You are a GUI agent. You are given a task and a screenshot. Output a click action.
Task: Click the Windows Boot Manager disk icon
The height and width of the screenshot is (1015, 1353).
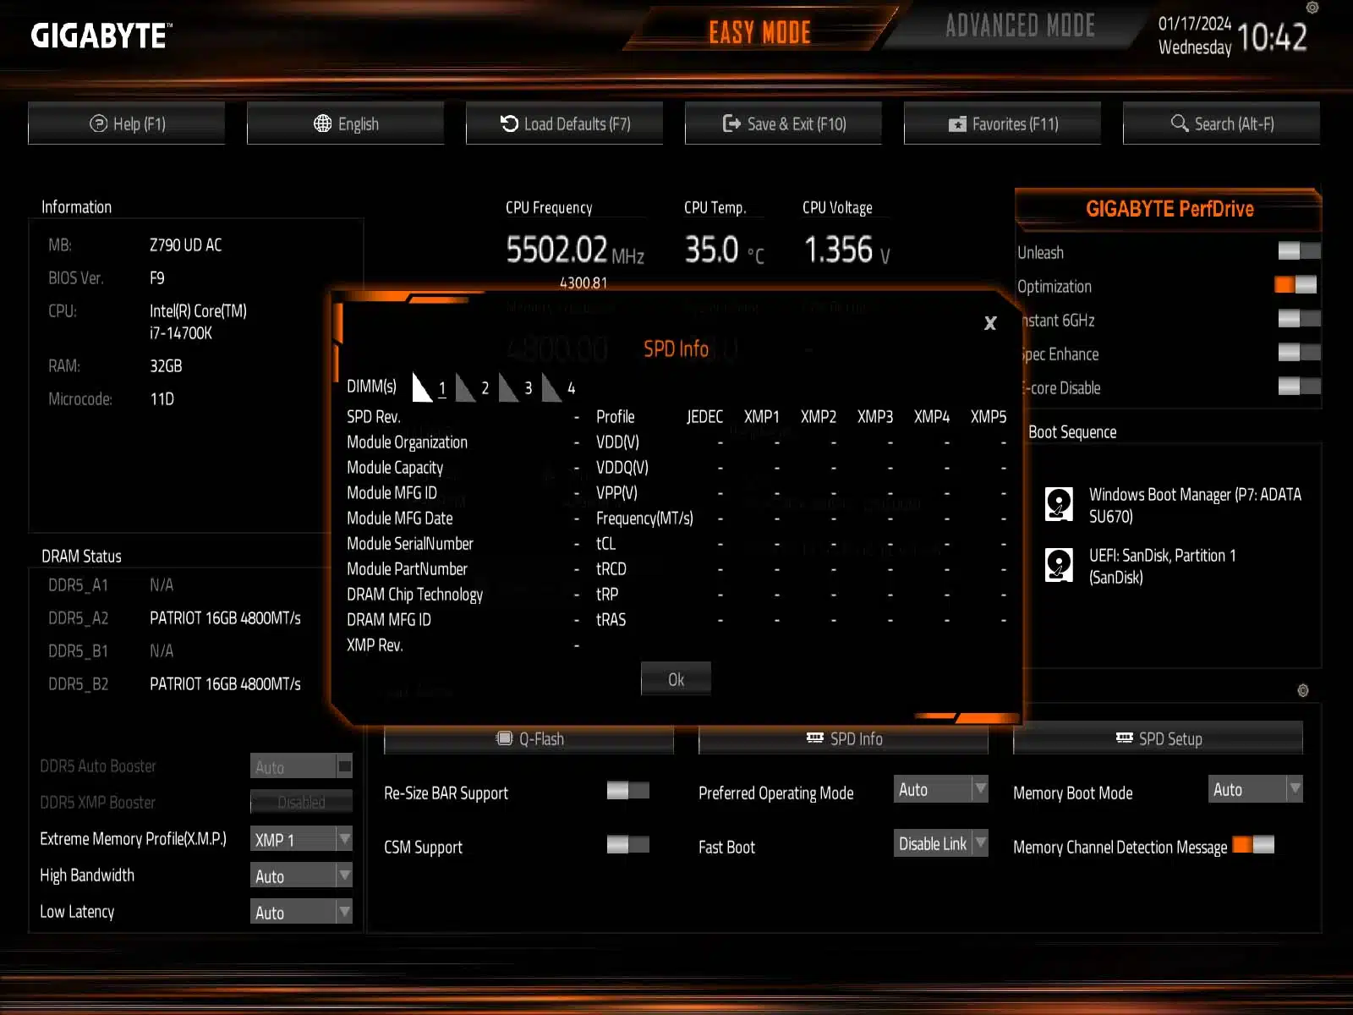[x=1059, y=504]
